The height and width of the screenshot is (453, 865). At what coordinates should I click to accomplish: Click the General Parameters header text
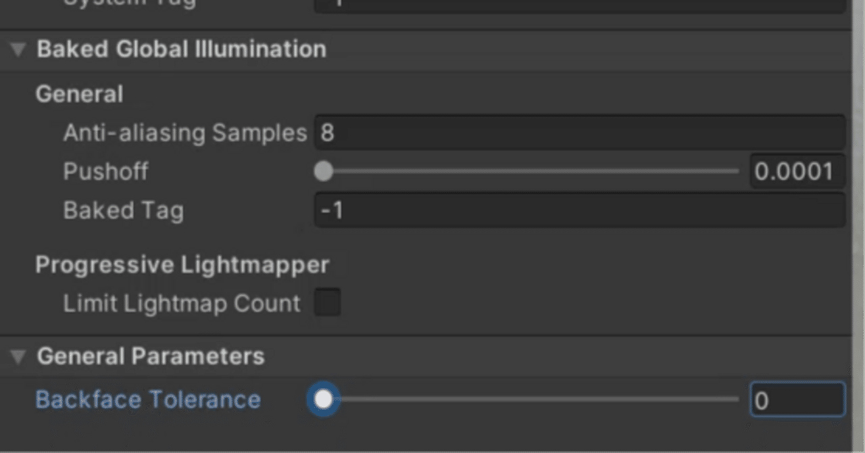[x=150, y=356]
